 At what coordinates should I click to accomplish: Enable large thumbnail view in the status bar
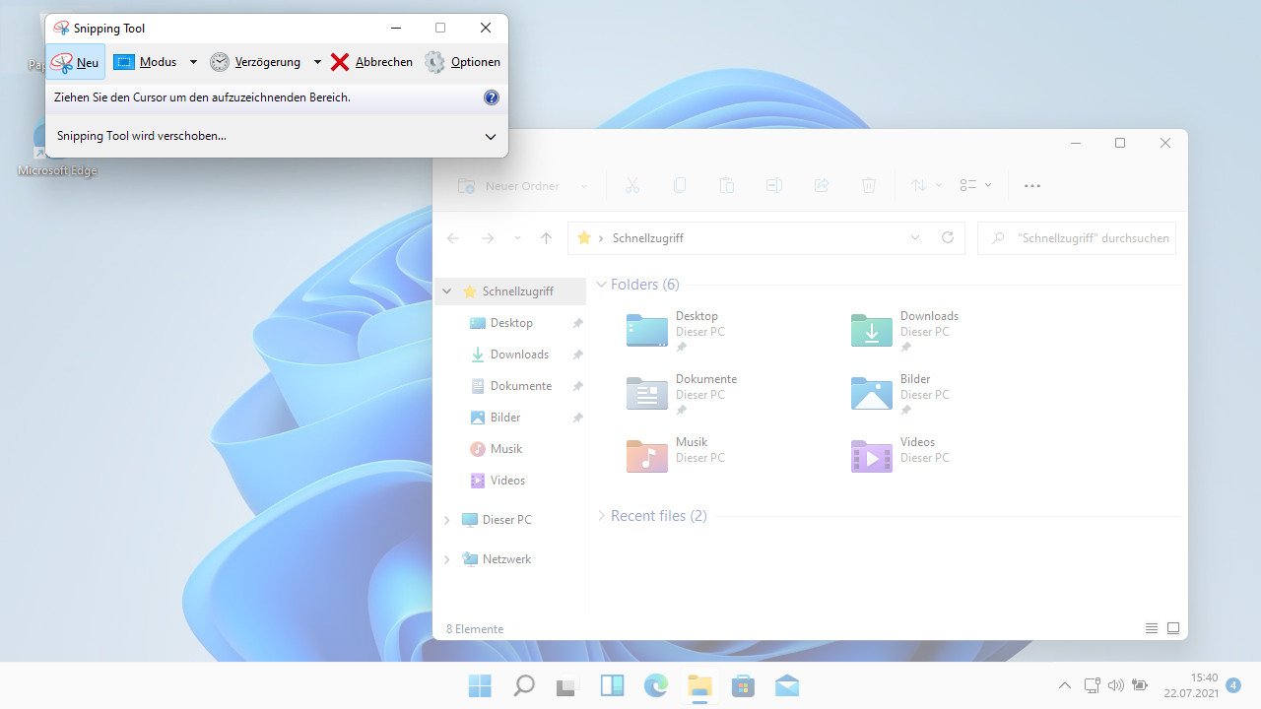pos(1172,627)
